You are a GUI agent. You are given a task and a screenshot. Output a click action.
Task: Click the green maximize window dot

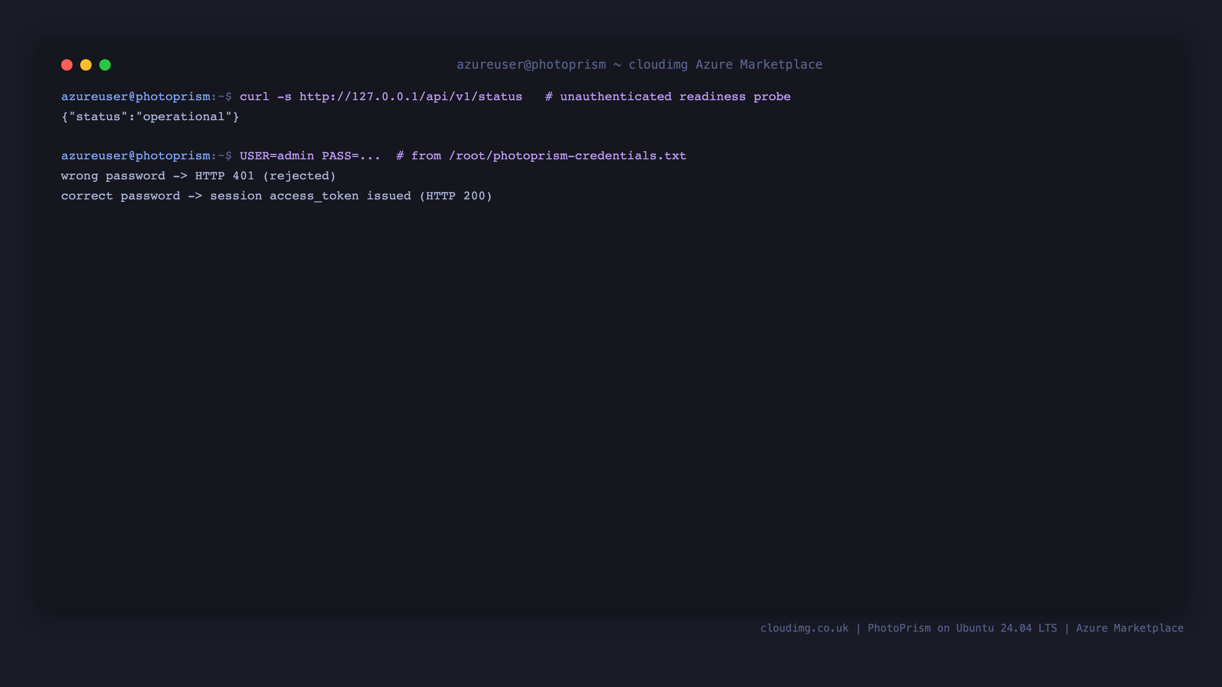[x=105, y=65]
